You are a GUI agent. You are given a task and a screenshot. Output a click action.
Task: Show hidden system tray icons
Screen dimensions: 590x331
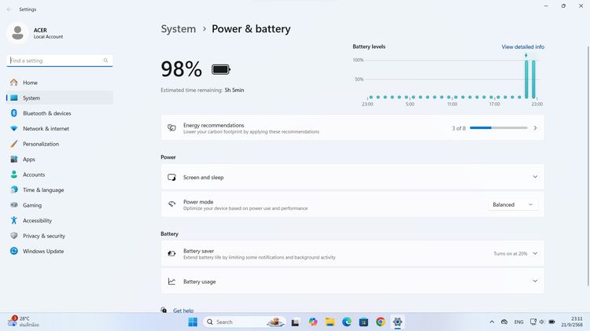pyautogui.click(x=492, y=322)
